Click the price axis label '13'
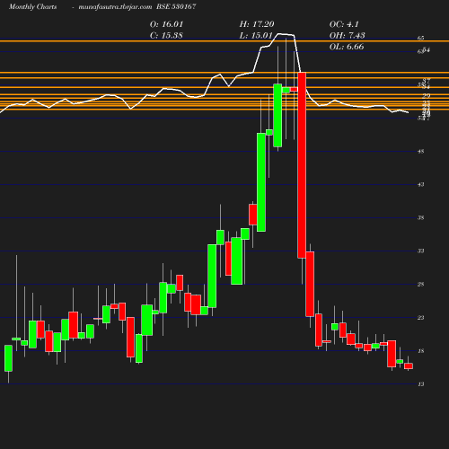449x449 pixels. [x=421, y=384]
